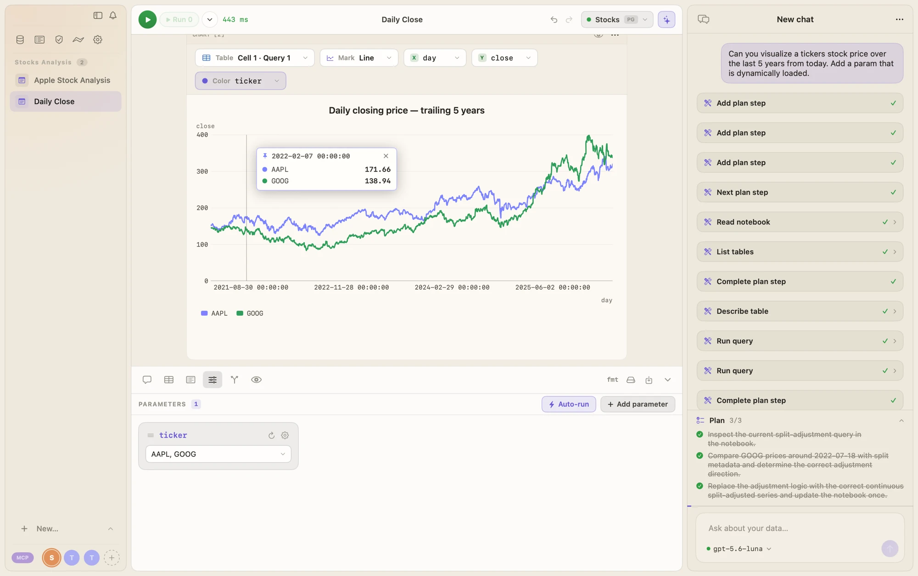Select the parameters sliders tab
Image resolution: width=918 pixels, height=576 pixels.
(213, 380)
